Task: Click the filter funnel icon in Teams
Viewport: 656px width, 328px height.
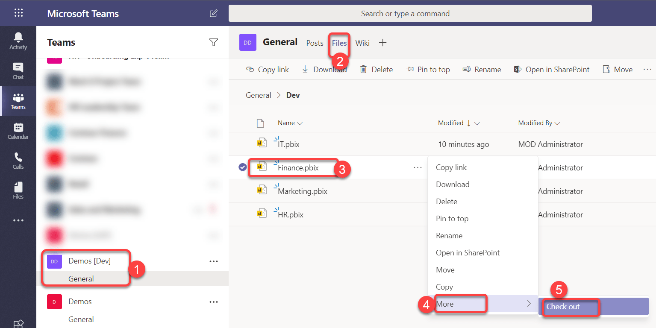Action: (214, 42)
